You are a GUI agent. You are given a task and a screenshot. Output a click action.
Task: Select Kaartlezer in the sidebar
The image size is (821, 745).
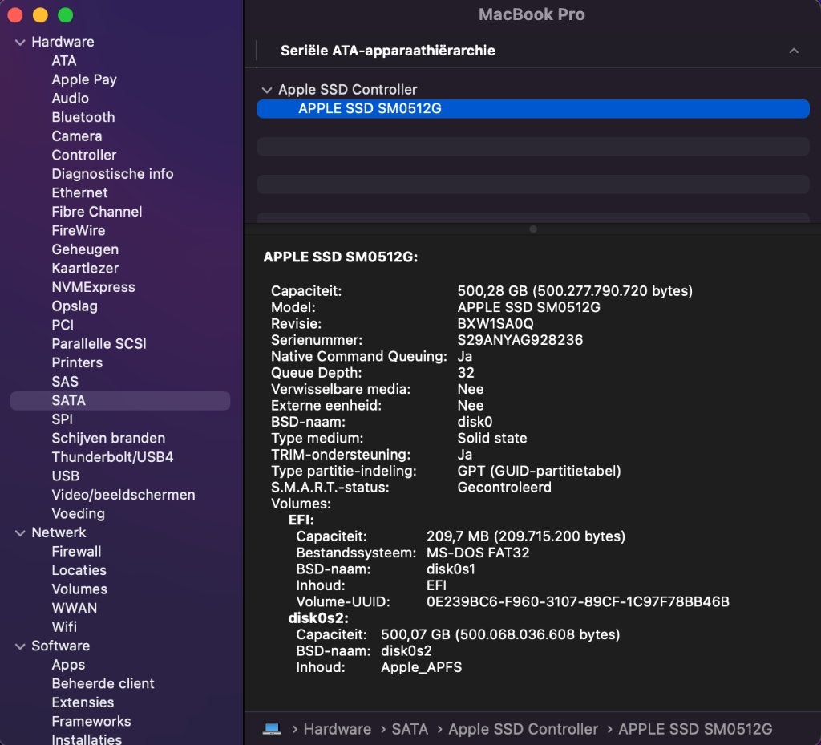(85, 268)
